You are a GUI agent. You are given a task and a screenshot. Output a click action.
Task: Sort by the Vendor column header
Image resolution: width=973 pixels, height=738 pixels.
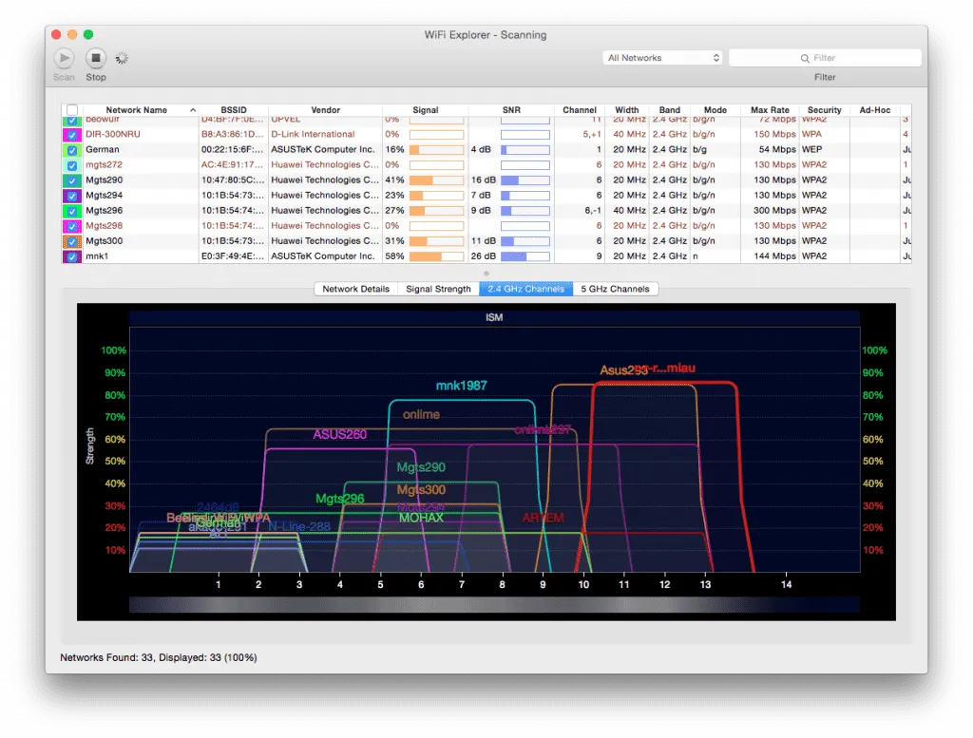coord(325,110)
